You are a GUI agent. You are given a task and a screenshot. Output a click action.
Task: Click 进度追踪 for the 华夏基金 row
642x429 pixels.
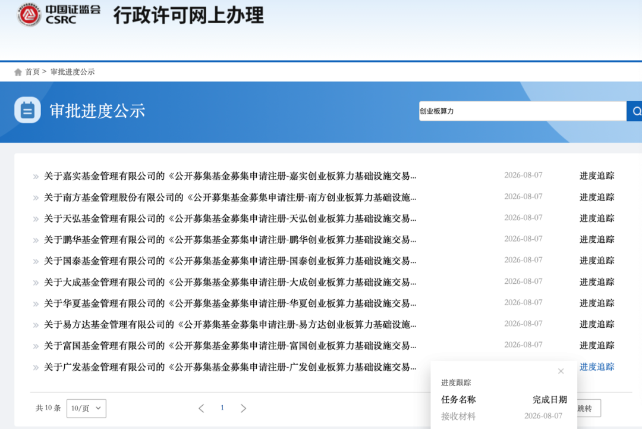point(597,303)
